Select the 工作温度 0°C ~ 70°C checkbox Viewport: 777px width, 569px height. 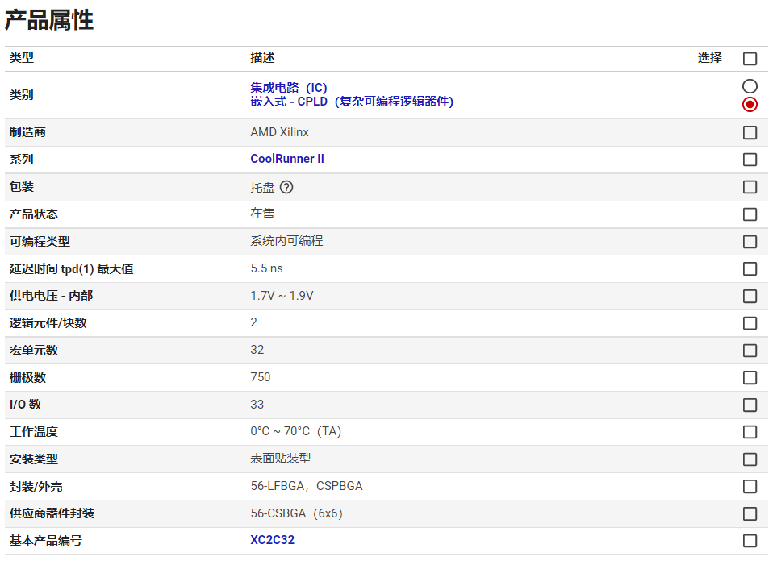[750, 432]
